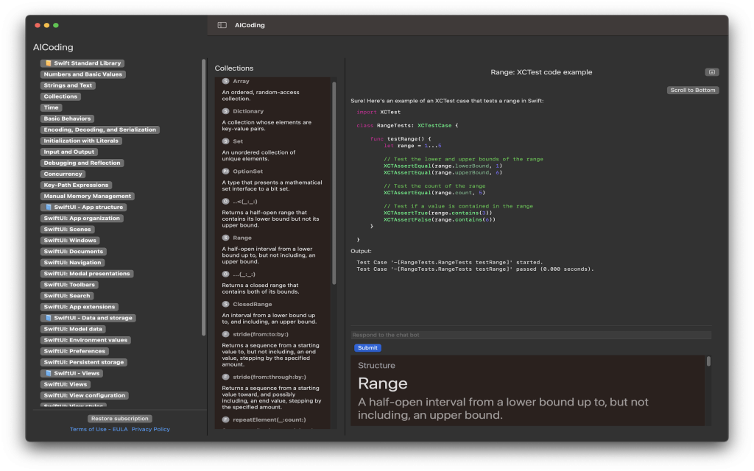Screen dimensions: 754x471
Task: Open SwiftUI: Windows topic
Action: pos(70,240)
